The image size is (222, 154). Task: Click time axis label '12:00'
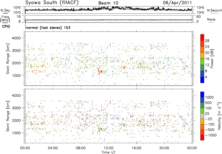pos(109,148)
